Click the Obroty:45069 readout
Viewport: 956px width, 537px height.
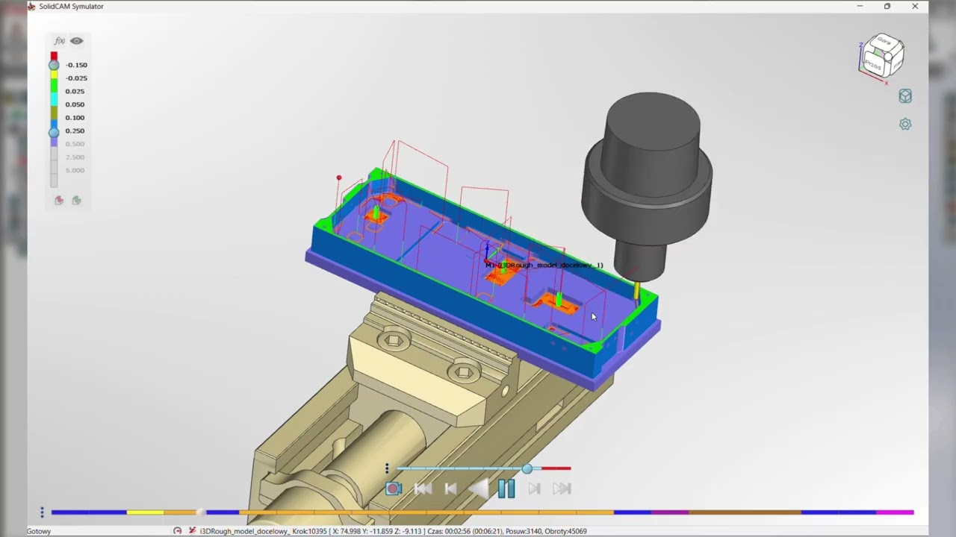[568, 531]
